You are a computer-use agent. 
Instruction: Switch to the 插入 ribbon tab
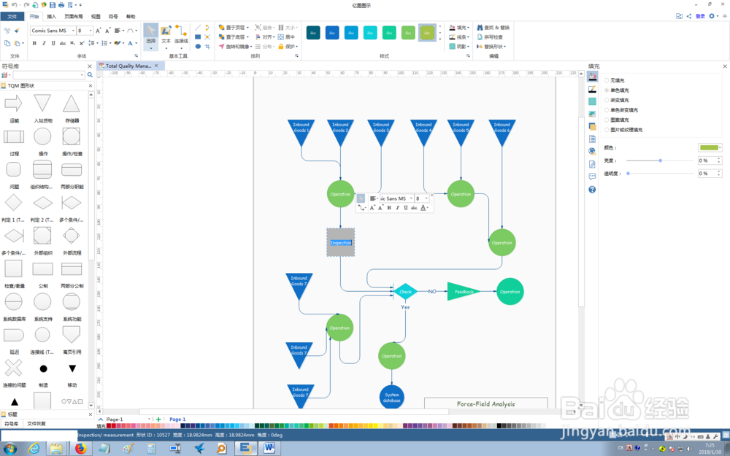(51, 16)
